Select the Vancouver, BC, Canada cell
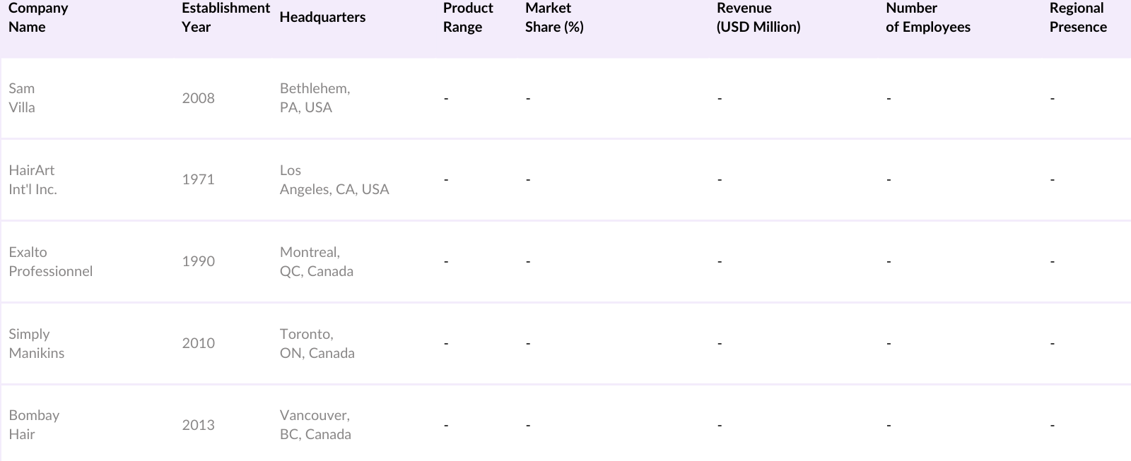 [315, 425]
